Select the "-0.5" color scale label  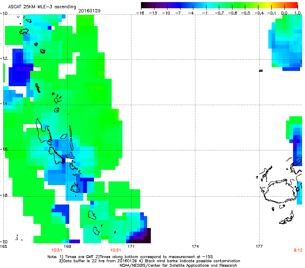tap(245, 13)
